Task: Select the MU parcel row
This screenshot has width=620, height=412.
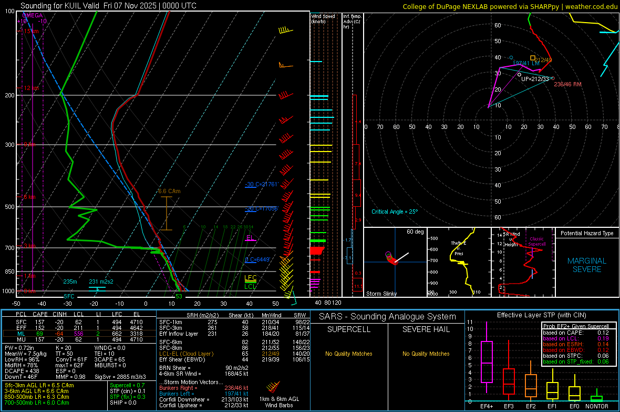Action: [79, 339]
